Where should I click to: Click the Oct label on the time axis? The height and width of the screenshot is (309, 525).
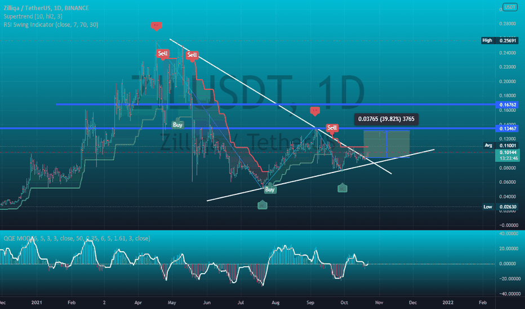344,303
